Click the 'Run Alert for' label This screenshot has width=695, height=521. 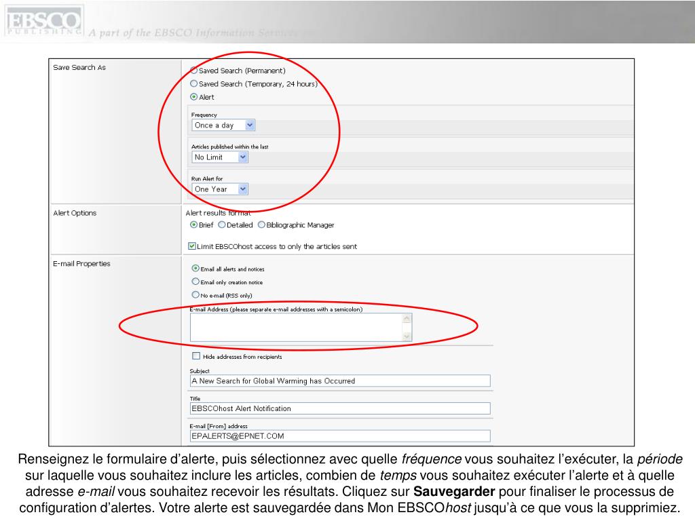coord(207,178)
